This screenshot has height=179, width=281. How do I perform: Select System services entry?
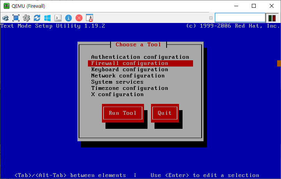[x=140, y=82]
